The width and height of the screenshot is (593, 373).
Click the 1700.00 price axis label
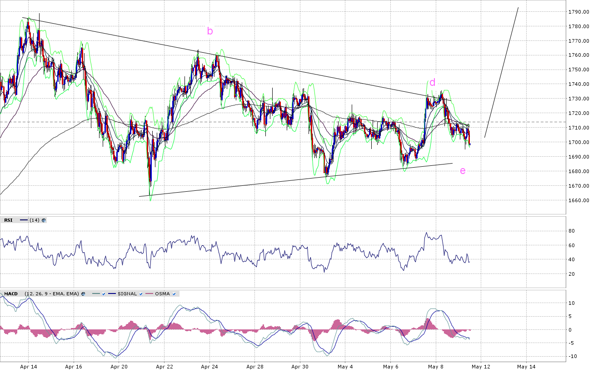[580, 142]
